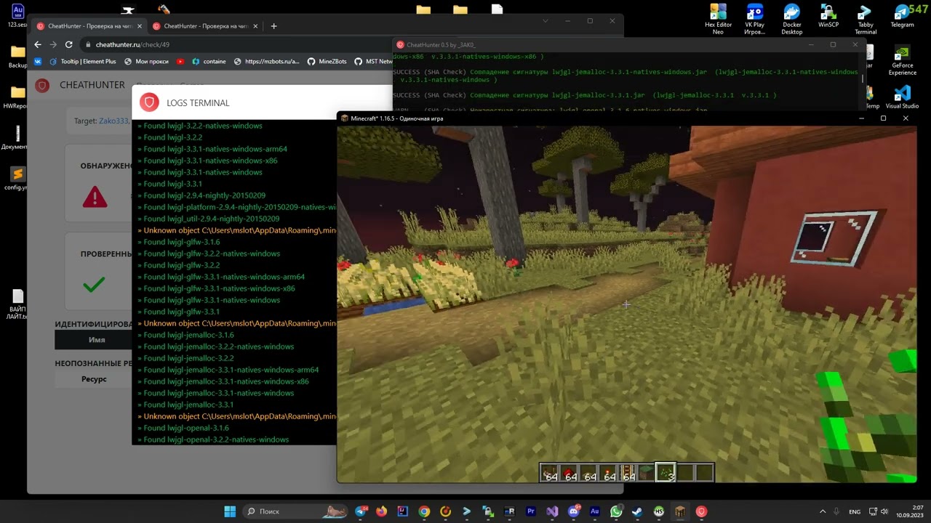Image resolution: width=931 pixels, height=523 pixels.
Task: Switch to the second CheatHunter tab
Action: 204,26
